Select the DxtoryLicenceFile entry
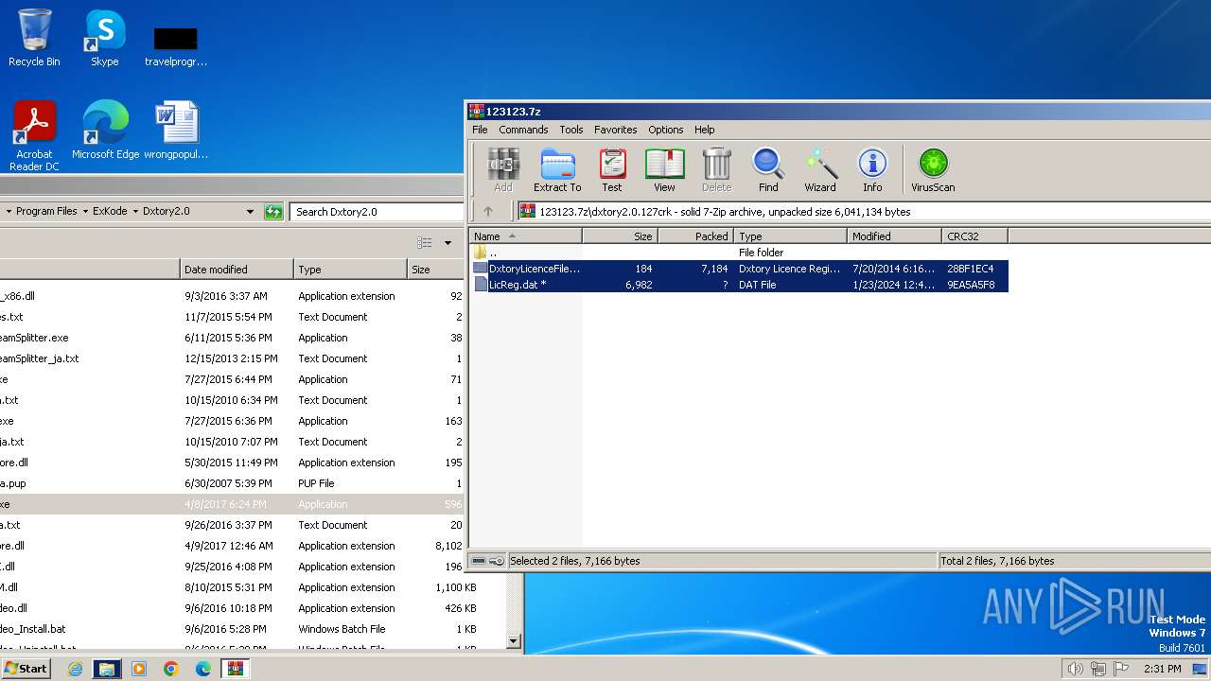This screenshot has width=1211, height=681. tap(739, 269)
